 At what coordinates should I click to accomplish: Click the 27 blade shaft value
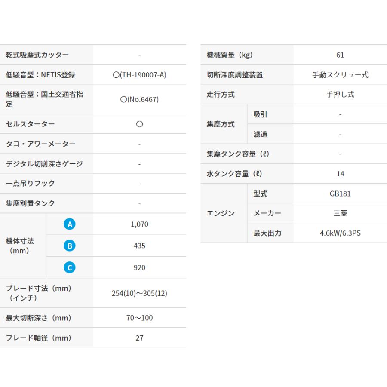139,338
